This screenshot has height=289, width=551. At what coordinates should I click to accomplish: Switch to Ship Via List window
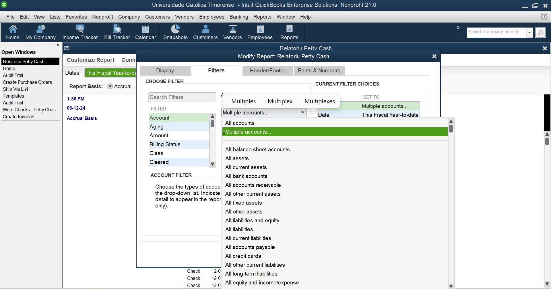[30, 89]
